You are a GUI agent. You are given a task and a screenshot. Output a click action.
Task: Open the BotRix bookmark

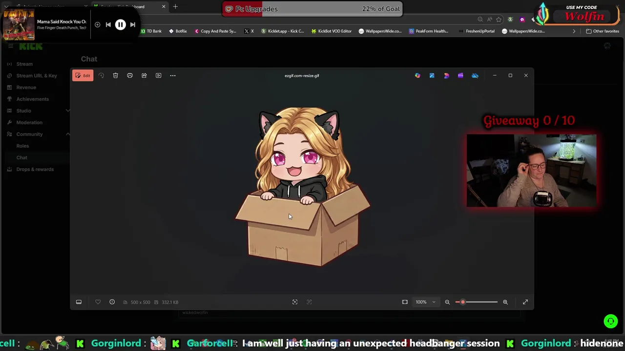[178, 31]
